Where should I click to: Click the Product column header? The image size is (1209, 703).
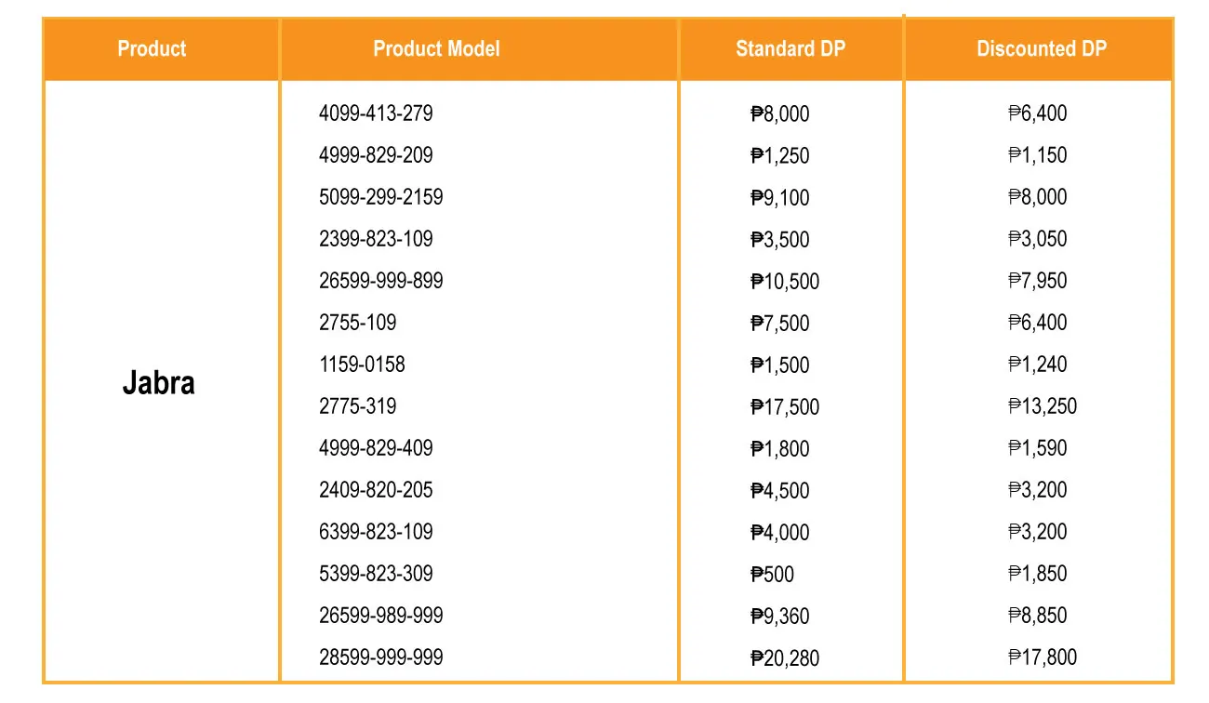[x=152, y=48]
